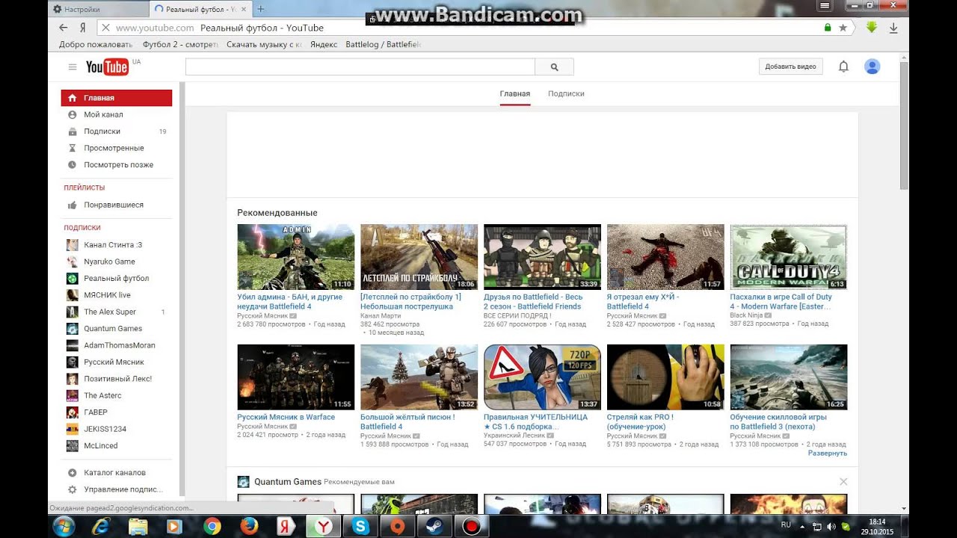The height and width of the screenshot is (538, 957).
Task: Click the Мой канал sidebar icon
Action: pos(72,114)
